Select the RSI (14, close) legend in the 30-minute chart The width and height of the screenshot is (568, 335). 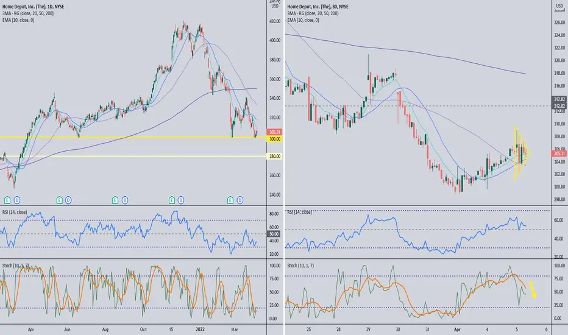(300, 212)
